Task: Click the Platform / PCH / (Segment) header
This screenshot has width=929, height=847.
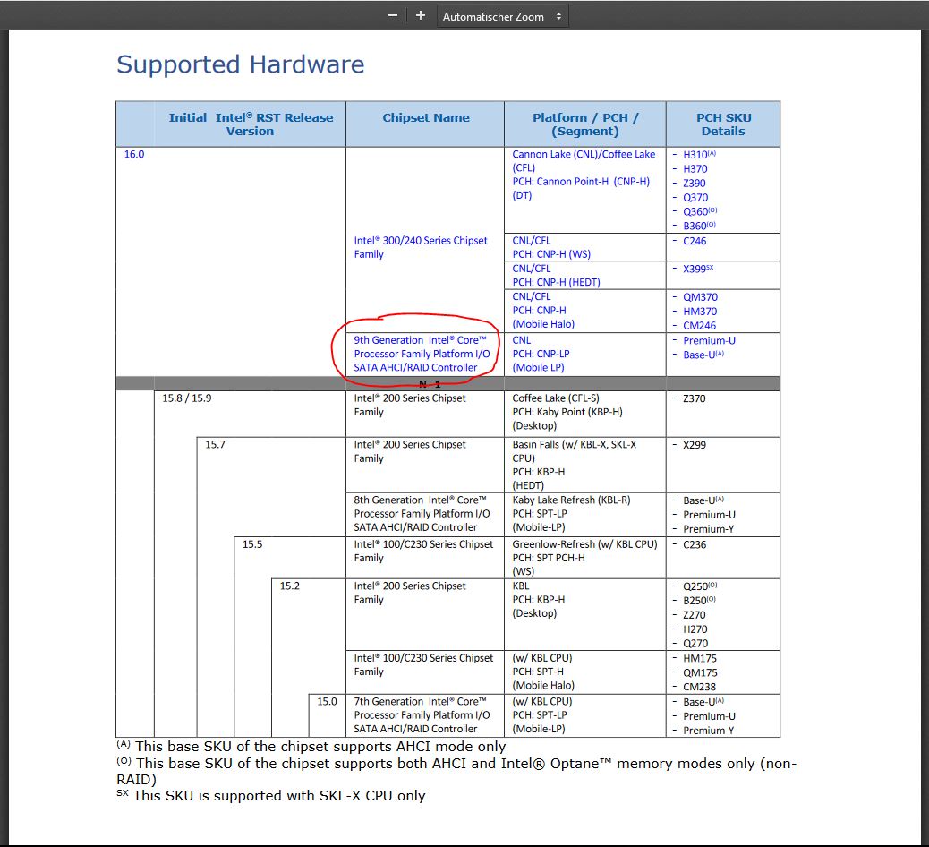Action: pos(585,124)
